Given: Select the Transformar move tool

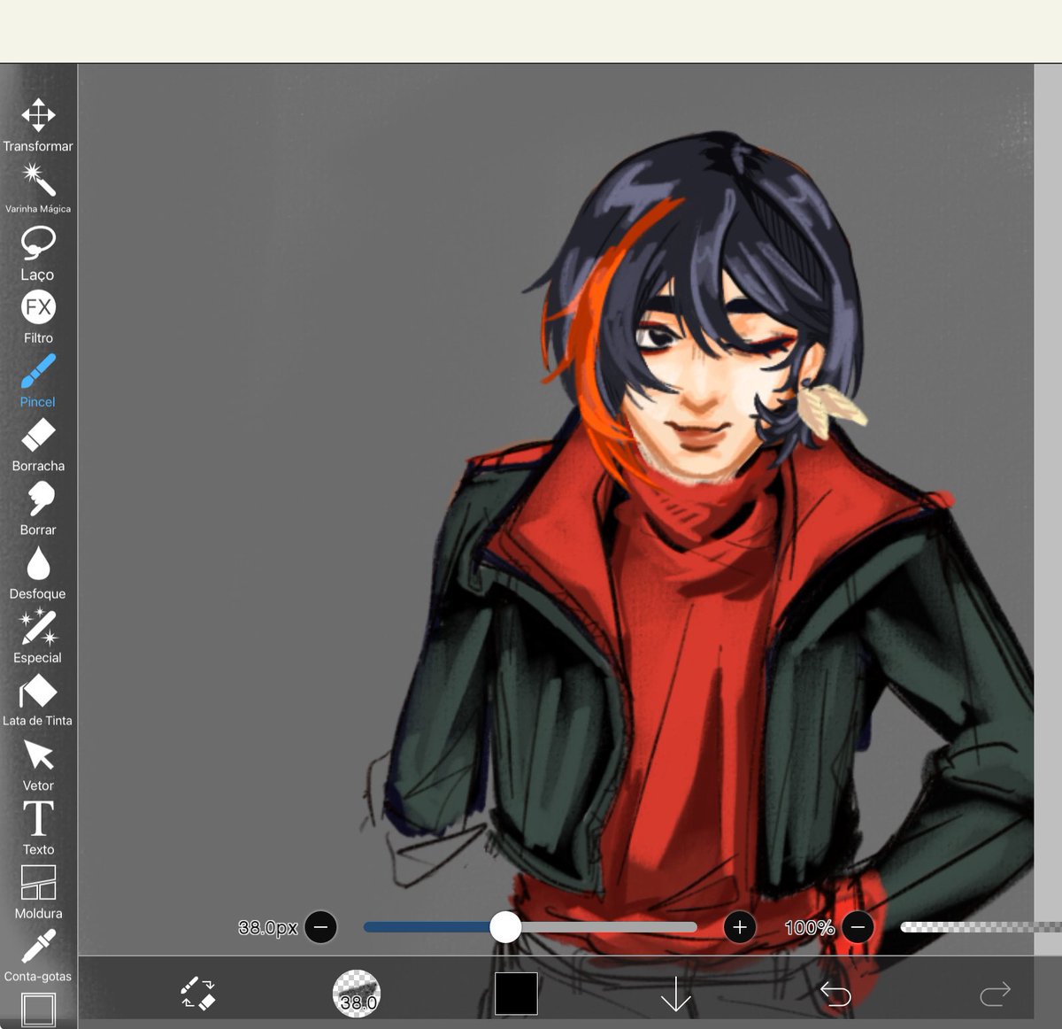Looking at the screenshot, I should (38, 125).
